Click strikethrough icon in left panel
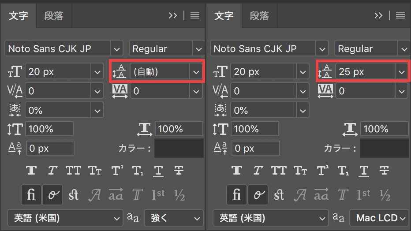 (x=179, y=170)
